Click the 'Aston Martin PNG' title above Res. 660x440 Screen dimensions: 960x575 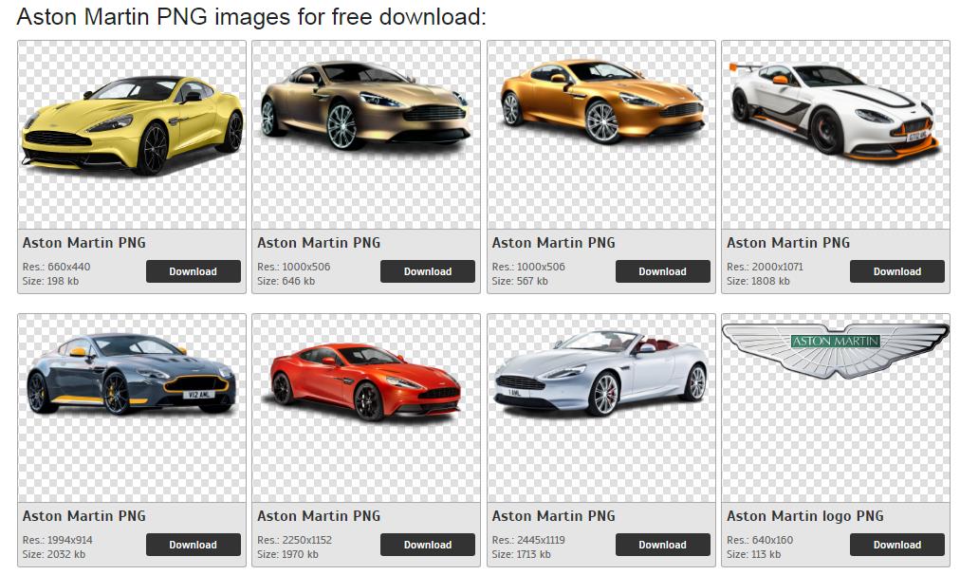coord(84,243)
